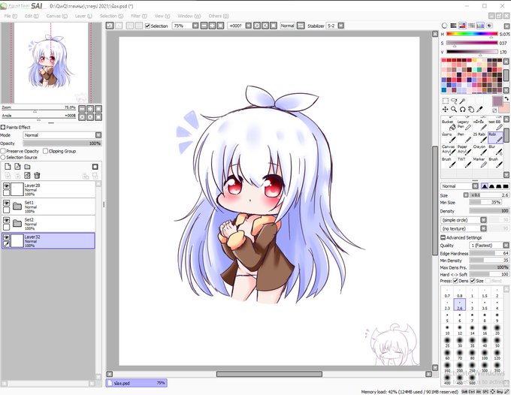511x395 pixels.
Task: Click the document tab at the bottom
Action: pyautogui.click(x=136, y=383)
